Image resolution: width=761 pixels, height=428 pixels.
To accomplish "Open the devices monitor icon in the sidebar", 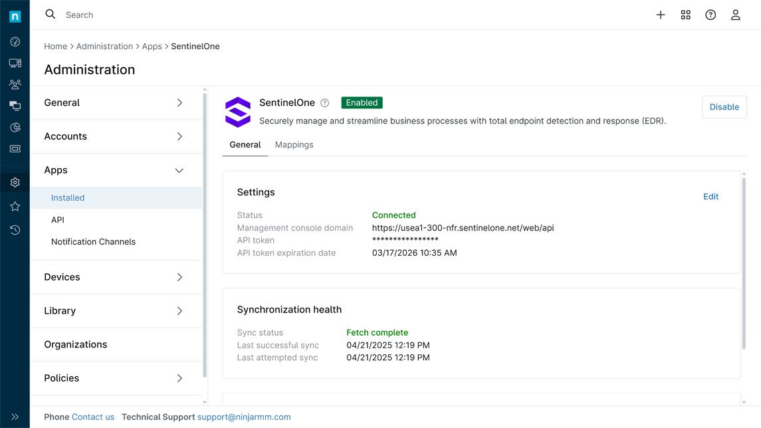I will tap(15, 63).
